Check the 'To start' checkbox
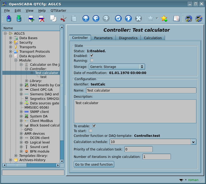 [x=90, y=131]
